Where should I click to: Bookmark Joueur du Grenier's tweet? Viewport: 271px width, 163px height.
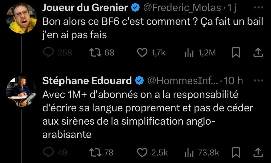236,53
